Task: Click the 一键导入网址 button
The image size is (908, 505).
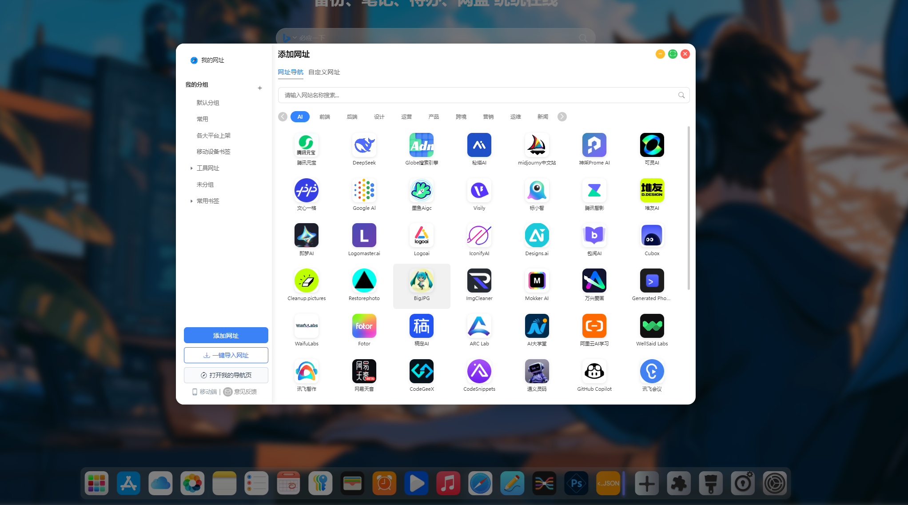Action: 226,355
